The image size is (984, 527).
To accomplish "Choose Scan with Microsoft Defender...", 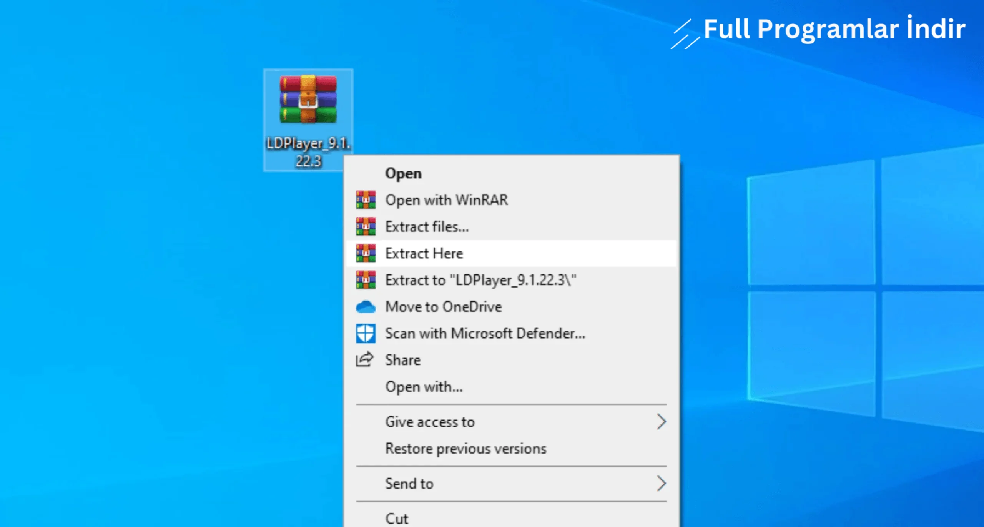I will click(511, 333).
